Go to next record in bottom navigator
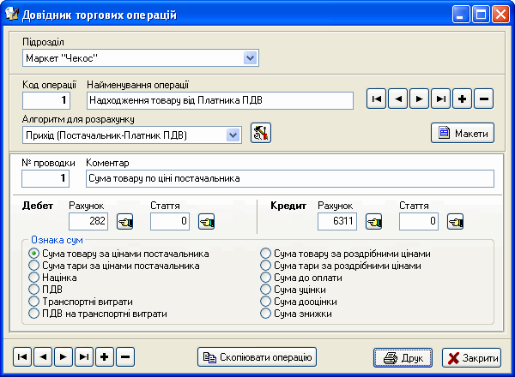This screenshot has height=377, width=515. (64, 356)
